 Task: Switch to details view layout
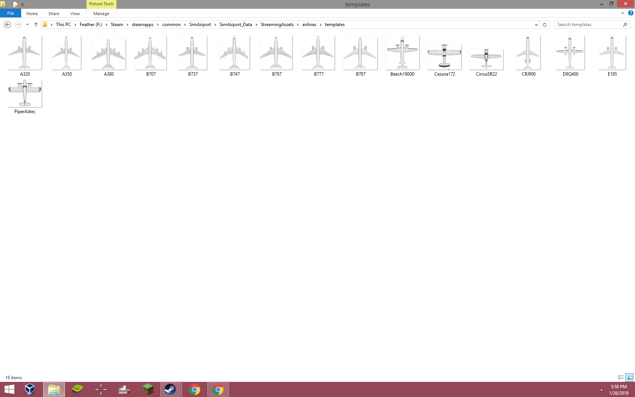[x=621, y=377]
